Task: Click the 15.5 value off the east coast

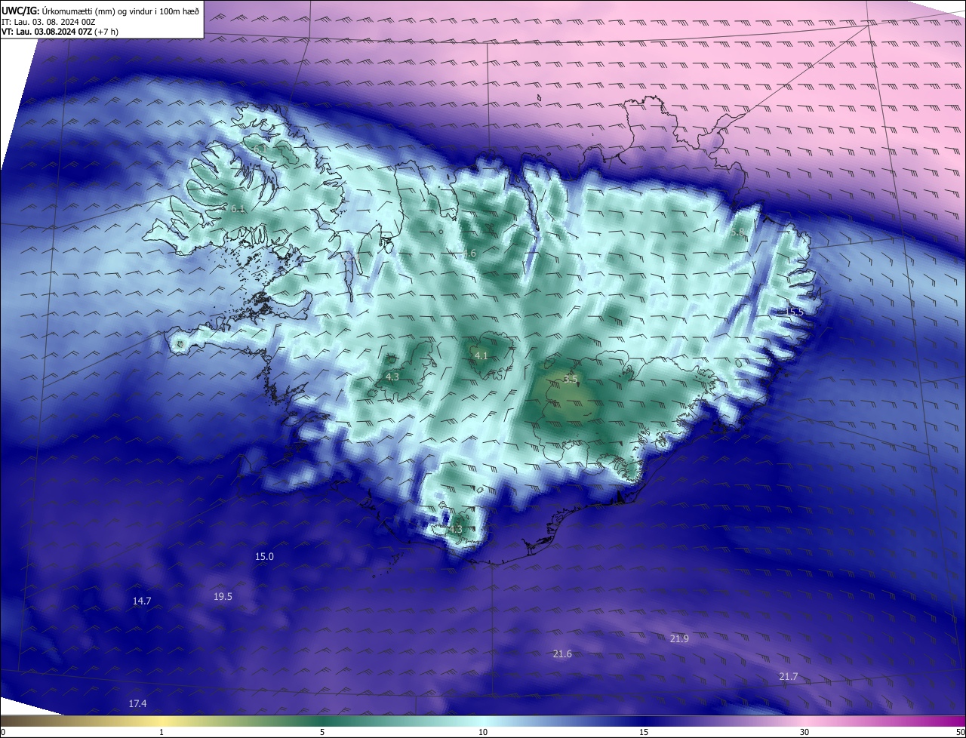Action: 795,311
